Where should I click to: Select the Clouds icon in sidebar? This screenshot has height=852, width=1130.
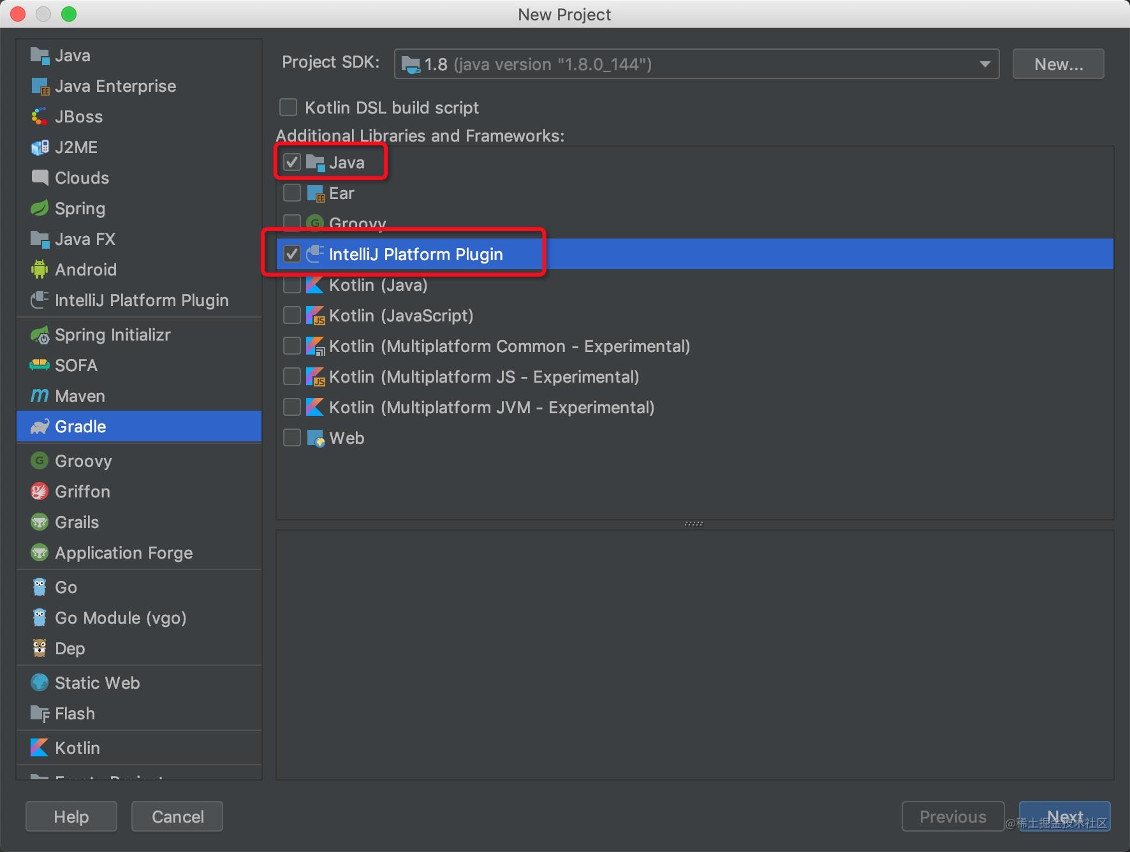40,178
